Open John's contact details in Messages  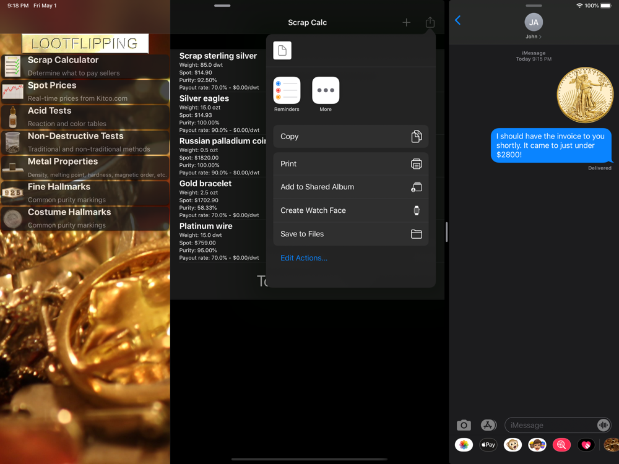(x=534, y=37)
